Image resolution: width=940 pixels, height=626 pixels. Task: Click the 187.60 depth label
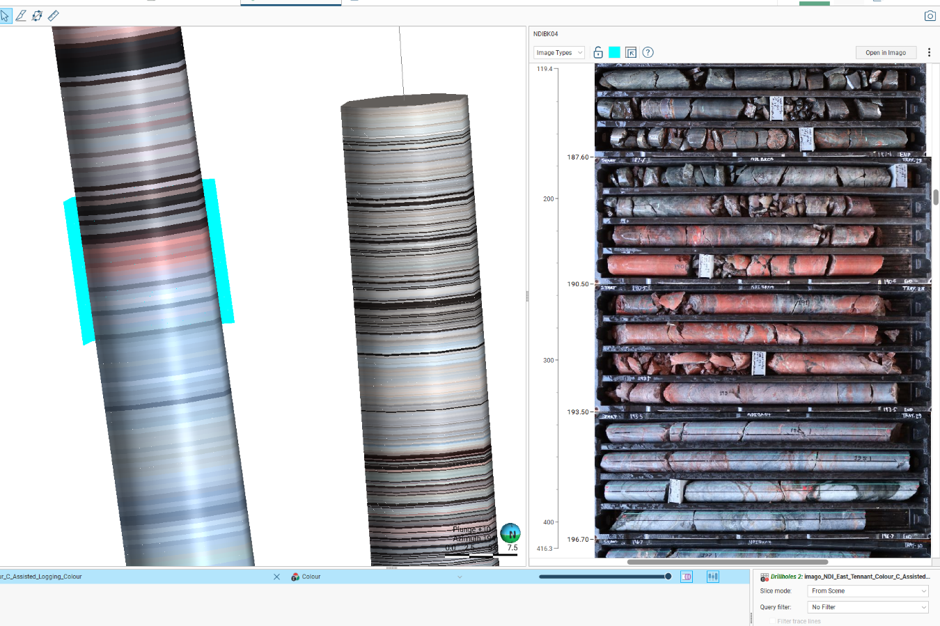point(577,157)
